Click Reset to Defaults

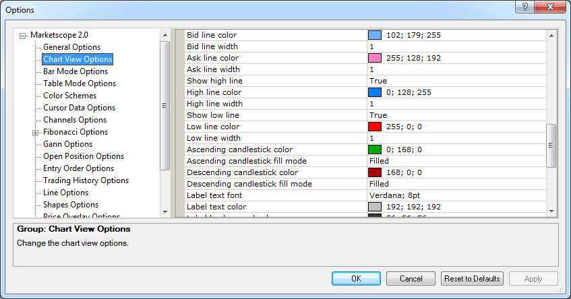pyautogui.click(x=472, y=279)
